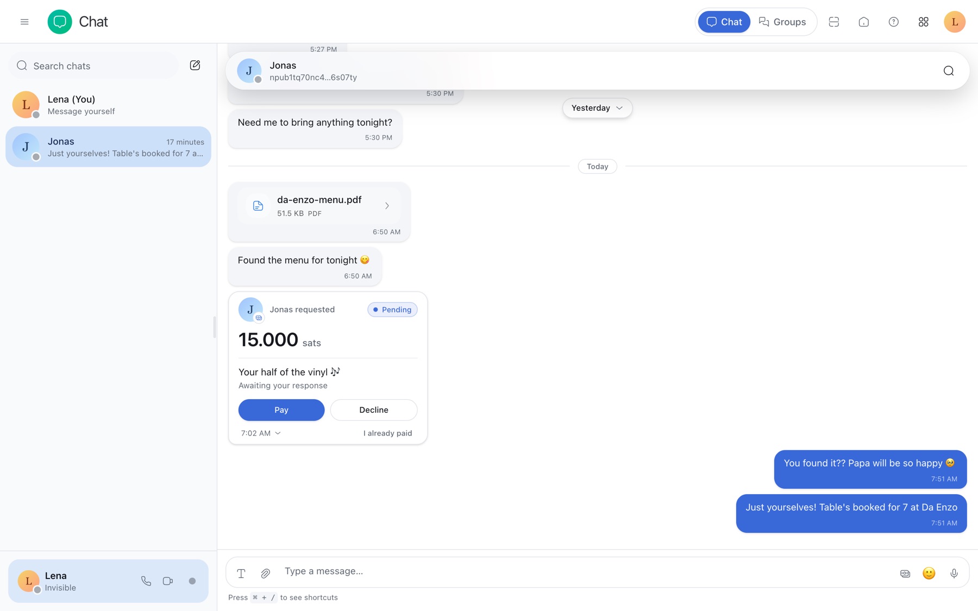Attach a file with the paperclip icon
Viewport: 978px width, 611px height.
pyautogui.click(x=265, y=573)
